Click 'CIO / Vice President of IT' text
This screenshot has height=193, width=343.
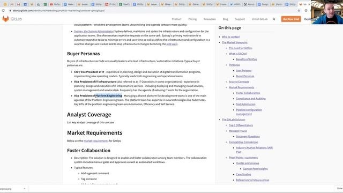tap(90, 72)
